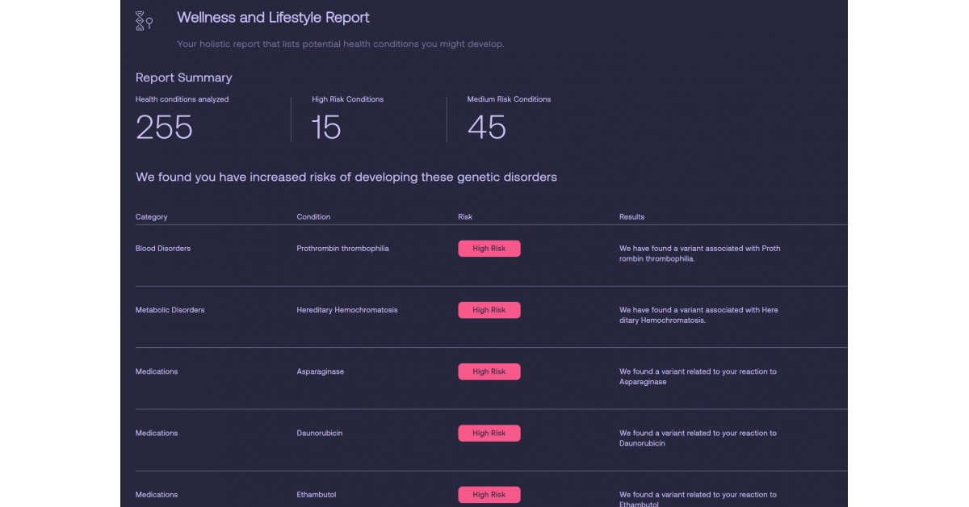The width and height of the screenshot is (969, 507).
Task: Click the Hereditary Hemochromatosis condition name
Action: (x=347, y=309)
